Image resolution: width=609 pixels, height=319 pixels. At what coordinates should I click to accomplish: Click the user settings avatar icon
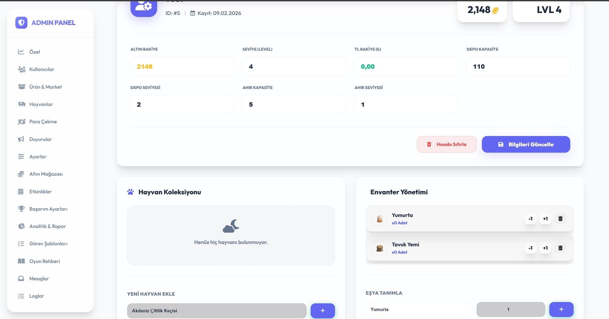pyautogui.click(x=144, y=7)
